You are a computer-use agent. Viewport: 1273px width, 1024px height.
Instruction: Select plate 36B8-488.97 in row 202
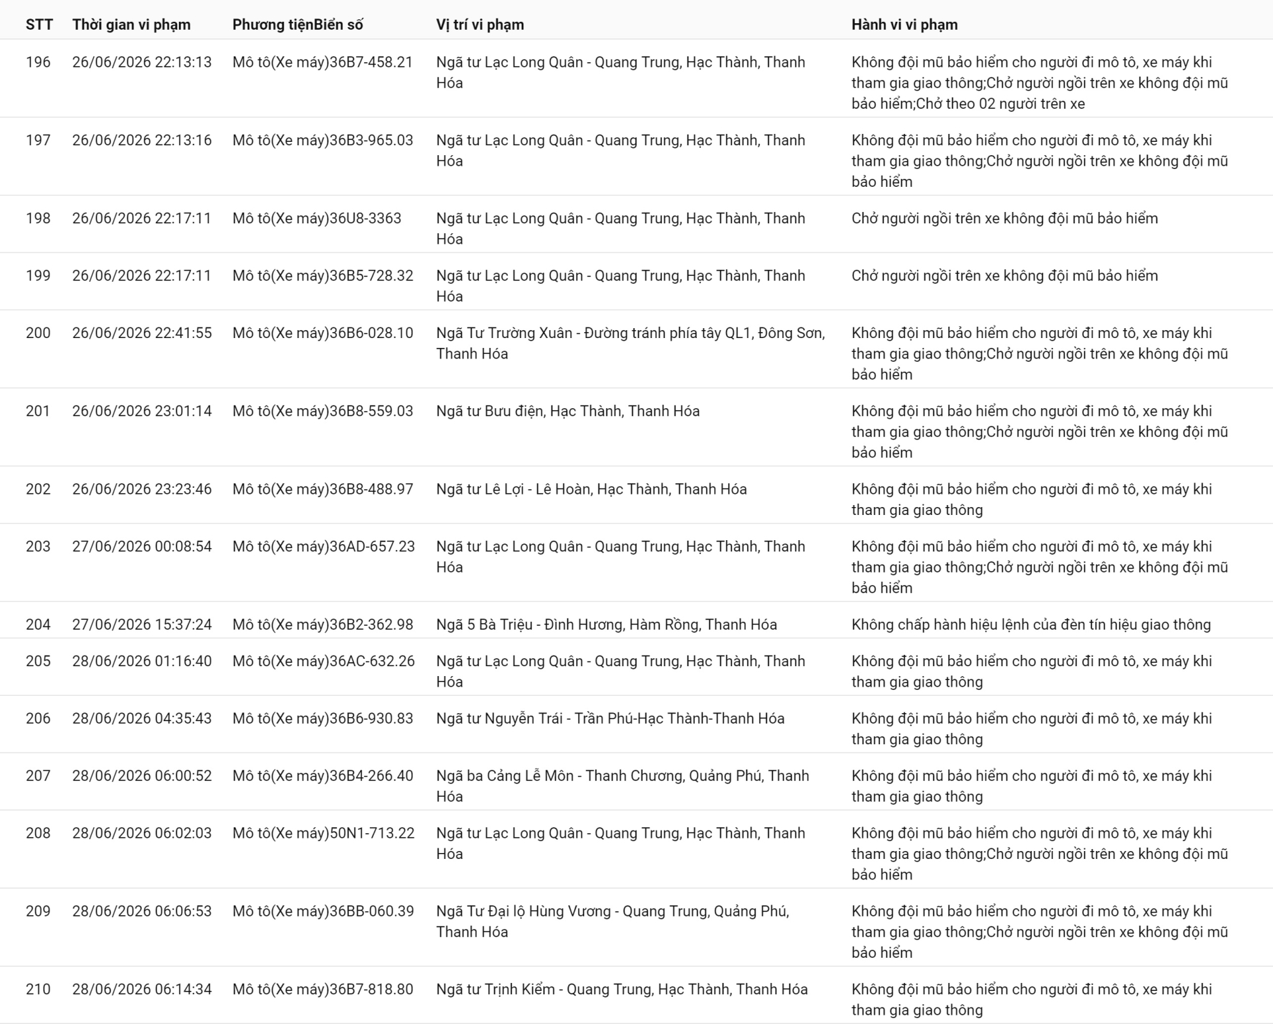(x=371, y=489)
